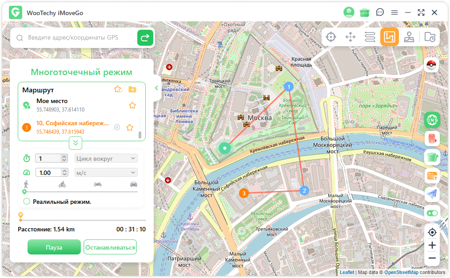Favorite the Мое место route entry star
Viewport: 450px width, 278px height.
pyautogui.click(x=132, y=105)
